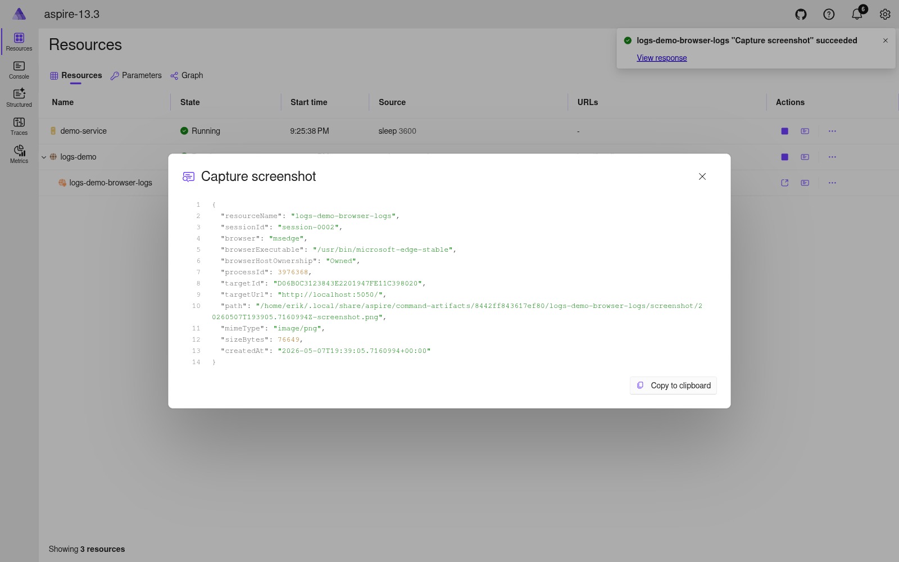Click the browserExecutable path value
The height and width of the screenshot is (562, 899).
point(383,250)
